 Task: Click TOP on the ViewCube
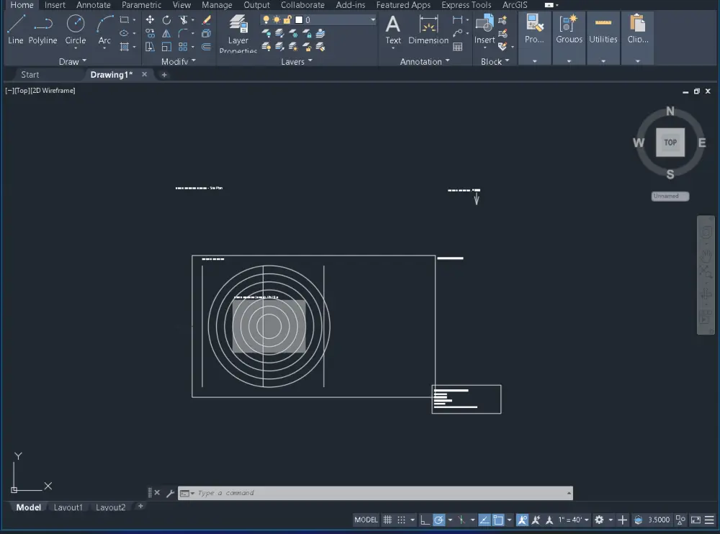click(x=670, y=142)
